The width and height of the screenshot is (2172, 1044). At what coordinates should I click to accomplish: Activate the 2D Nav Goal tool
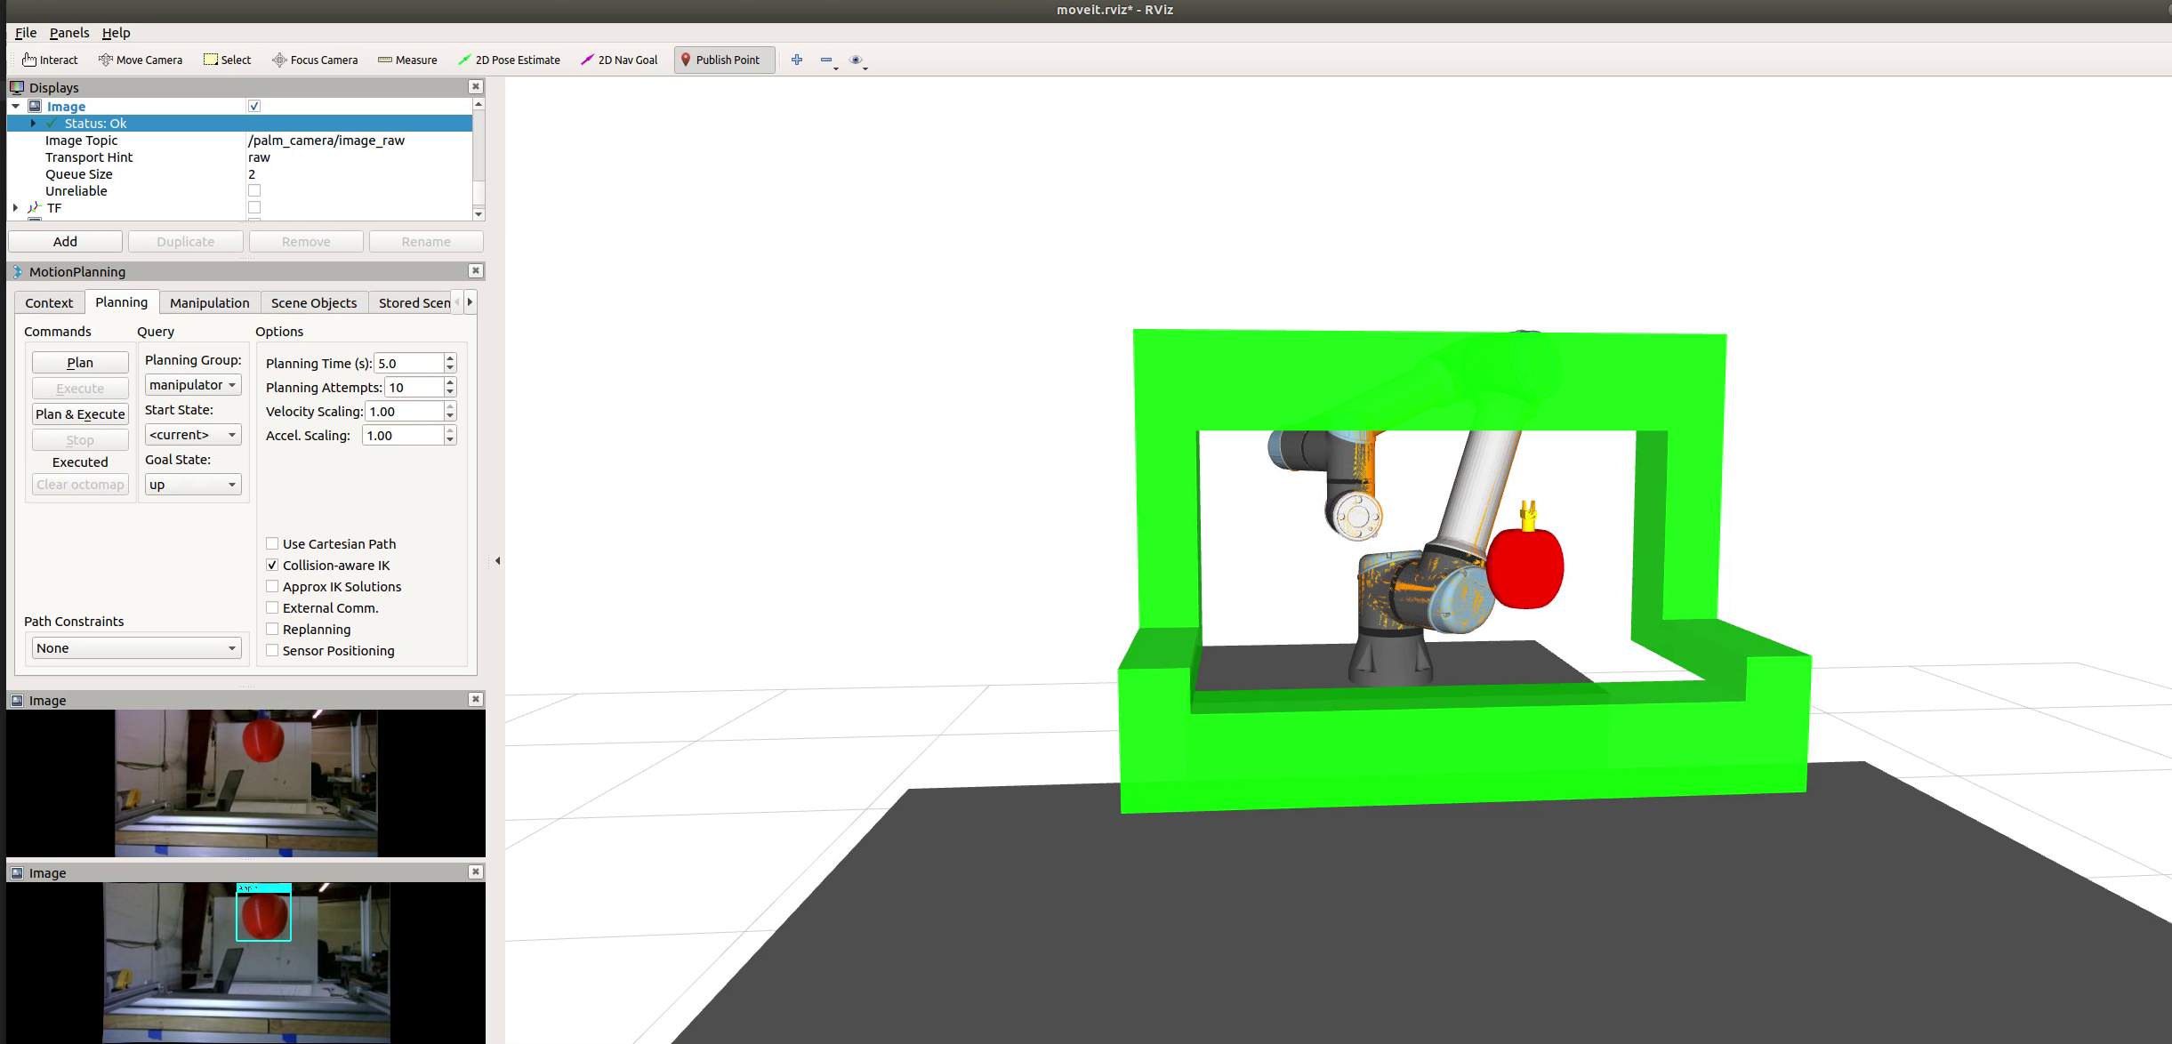[619, 60]
